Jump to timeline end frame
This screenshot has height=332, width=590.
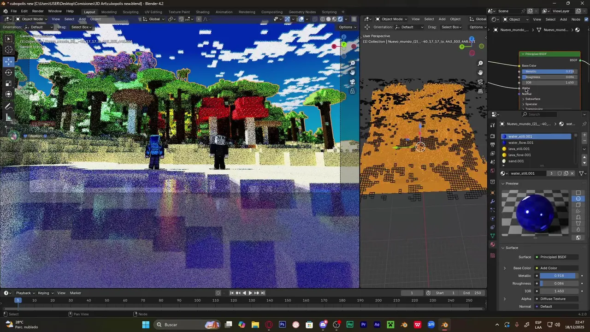(x=263, y=293)
